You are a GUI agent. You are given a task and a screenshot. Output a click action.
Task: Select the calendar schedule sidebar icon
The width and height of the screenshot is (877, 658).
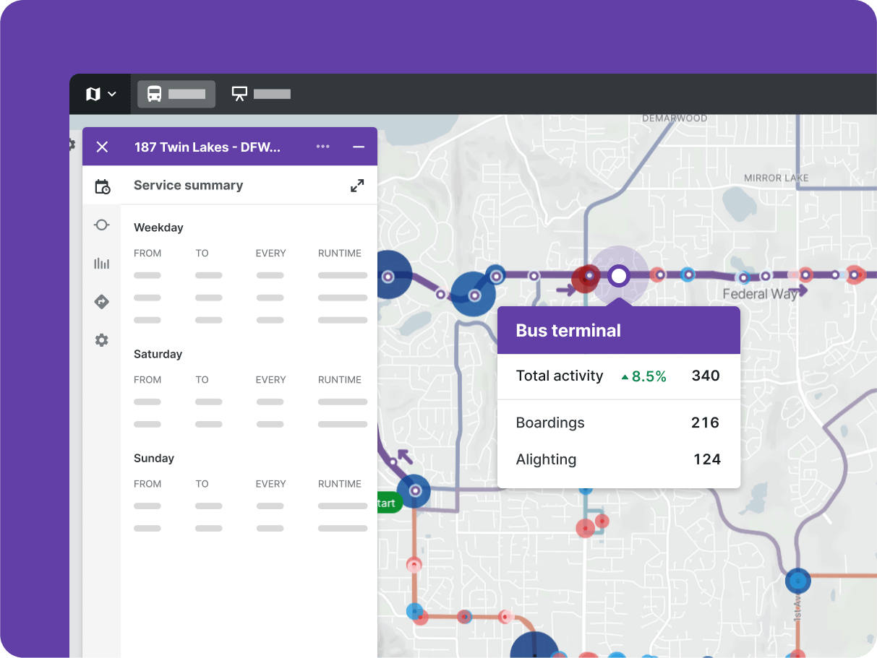(x=102, y=187)
